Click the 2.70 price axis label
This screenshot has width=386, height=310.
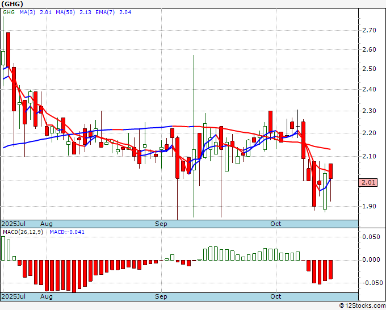[x=370, y=30]
